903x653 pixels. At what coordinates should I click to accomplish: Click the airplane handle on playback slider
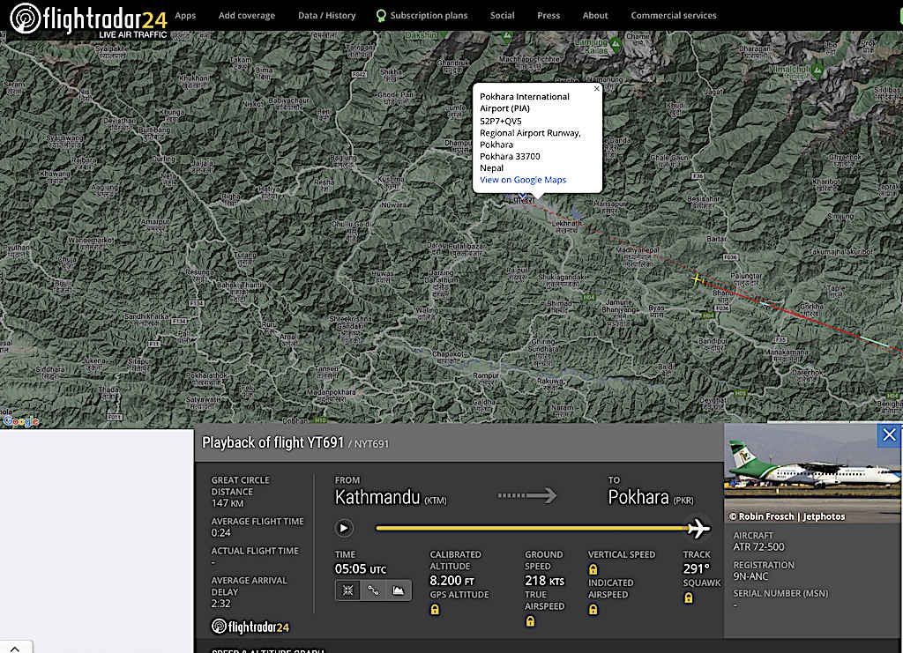click(x=698, y=528)
